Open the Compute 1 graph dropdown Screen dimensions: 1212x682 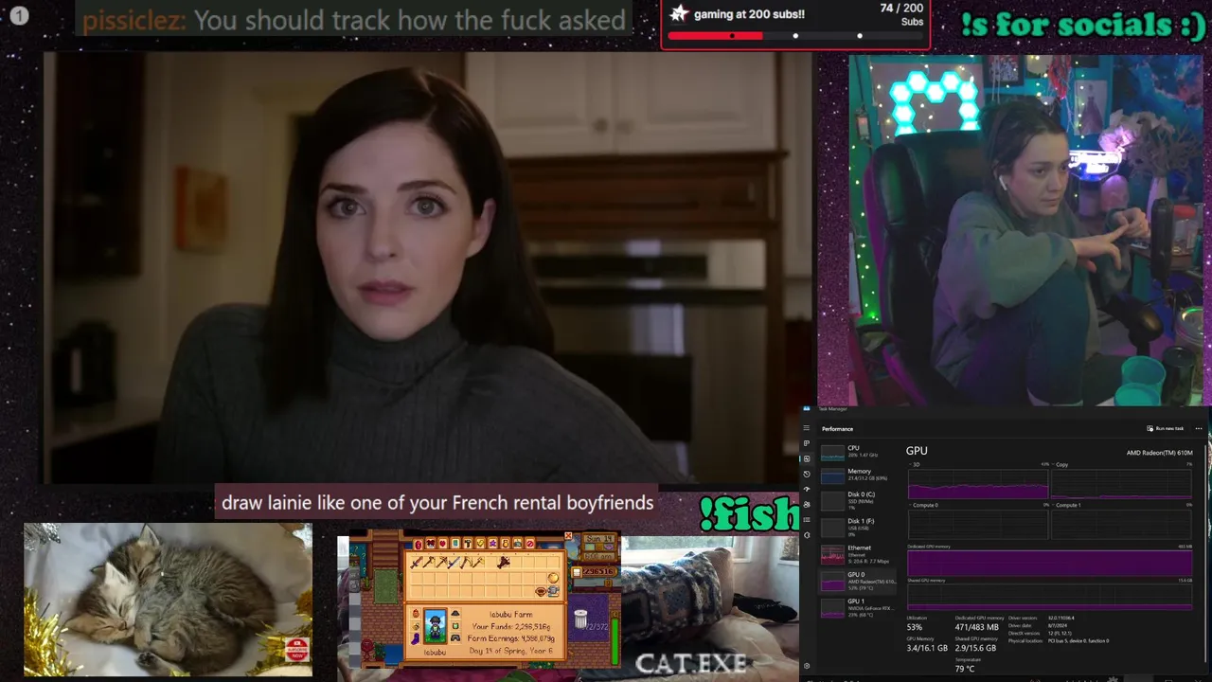1067,505
